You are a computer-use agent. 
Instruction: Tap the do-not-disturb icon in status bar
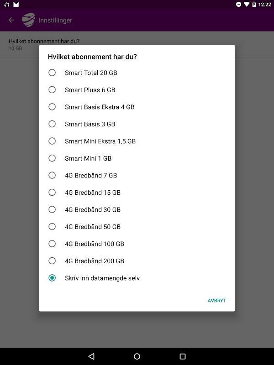[238, 4]
